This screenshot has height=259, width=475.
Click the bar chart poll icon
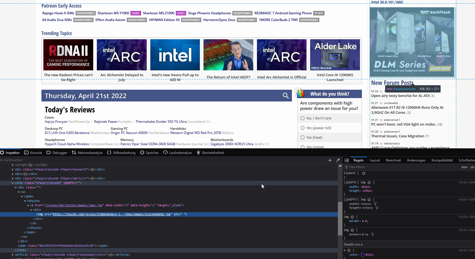click(x=299, y=93)
